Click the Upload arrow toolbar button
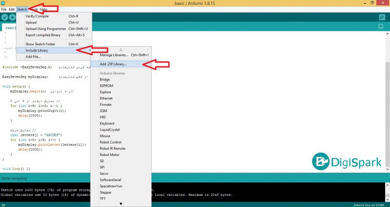This screenshot has height=207, width=390. point(13,17)
